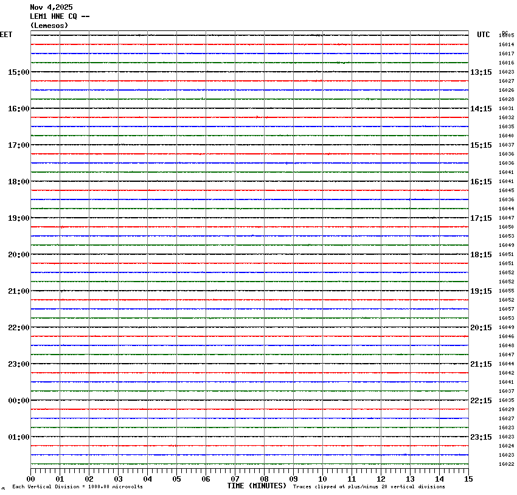This screenshot has width=517, height=495.
Task: Click the 00:00 EET time label
Action: pyautogui.click(x=18, y=401)
